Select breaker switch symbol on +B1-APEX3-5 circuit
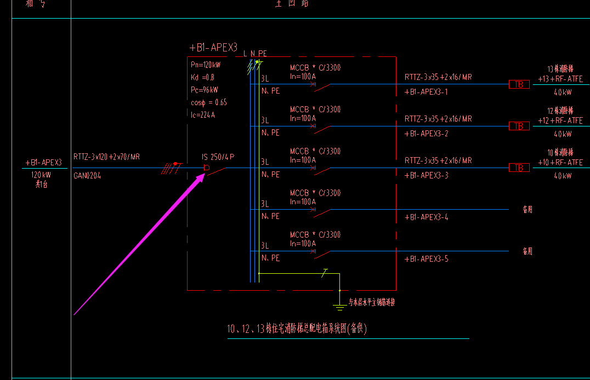Screen dimensions: 590x380 [321, 254]
